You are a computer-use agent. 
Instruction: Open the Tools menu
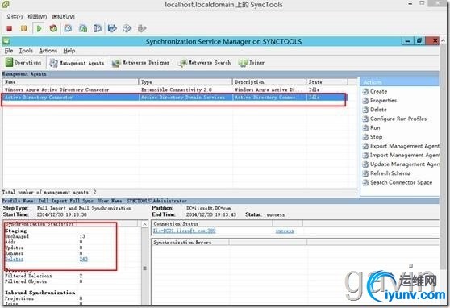(26, 51)
